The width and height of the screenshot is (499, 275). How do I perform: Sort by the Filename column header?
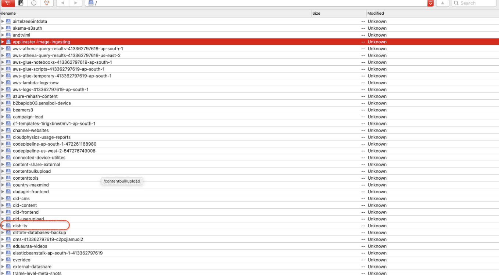(x=155, y=13)
